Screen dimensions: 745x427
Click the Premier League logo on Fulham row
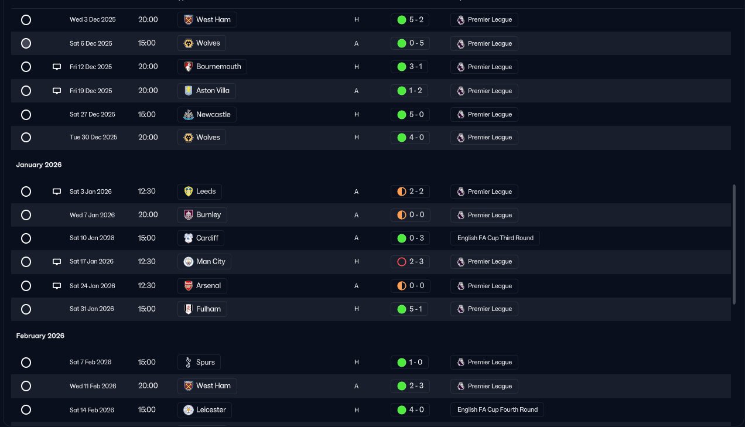[x=461, y=309]
